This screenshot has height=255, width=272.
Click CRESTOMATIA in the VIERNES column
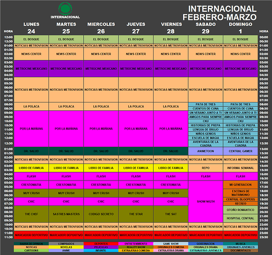coord(171,185)
